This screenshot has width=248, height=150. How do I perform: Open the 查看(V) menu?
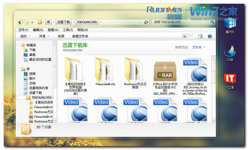point(53,30)
